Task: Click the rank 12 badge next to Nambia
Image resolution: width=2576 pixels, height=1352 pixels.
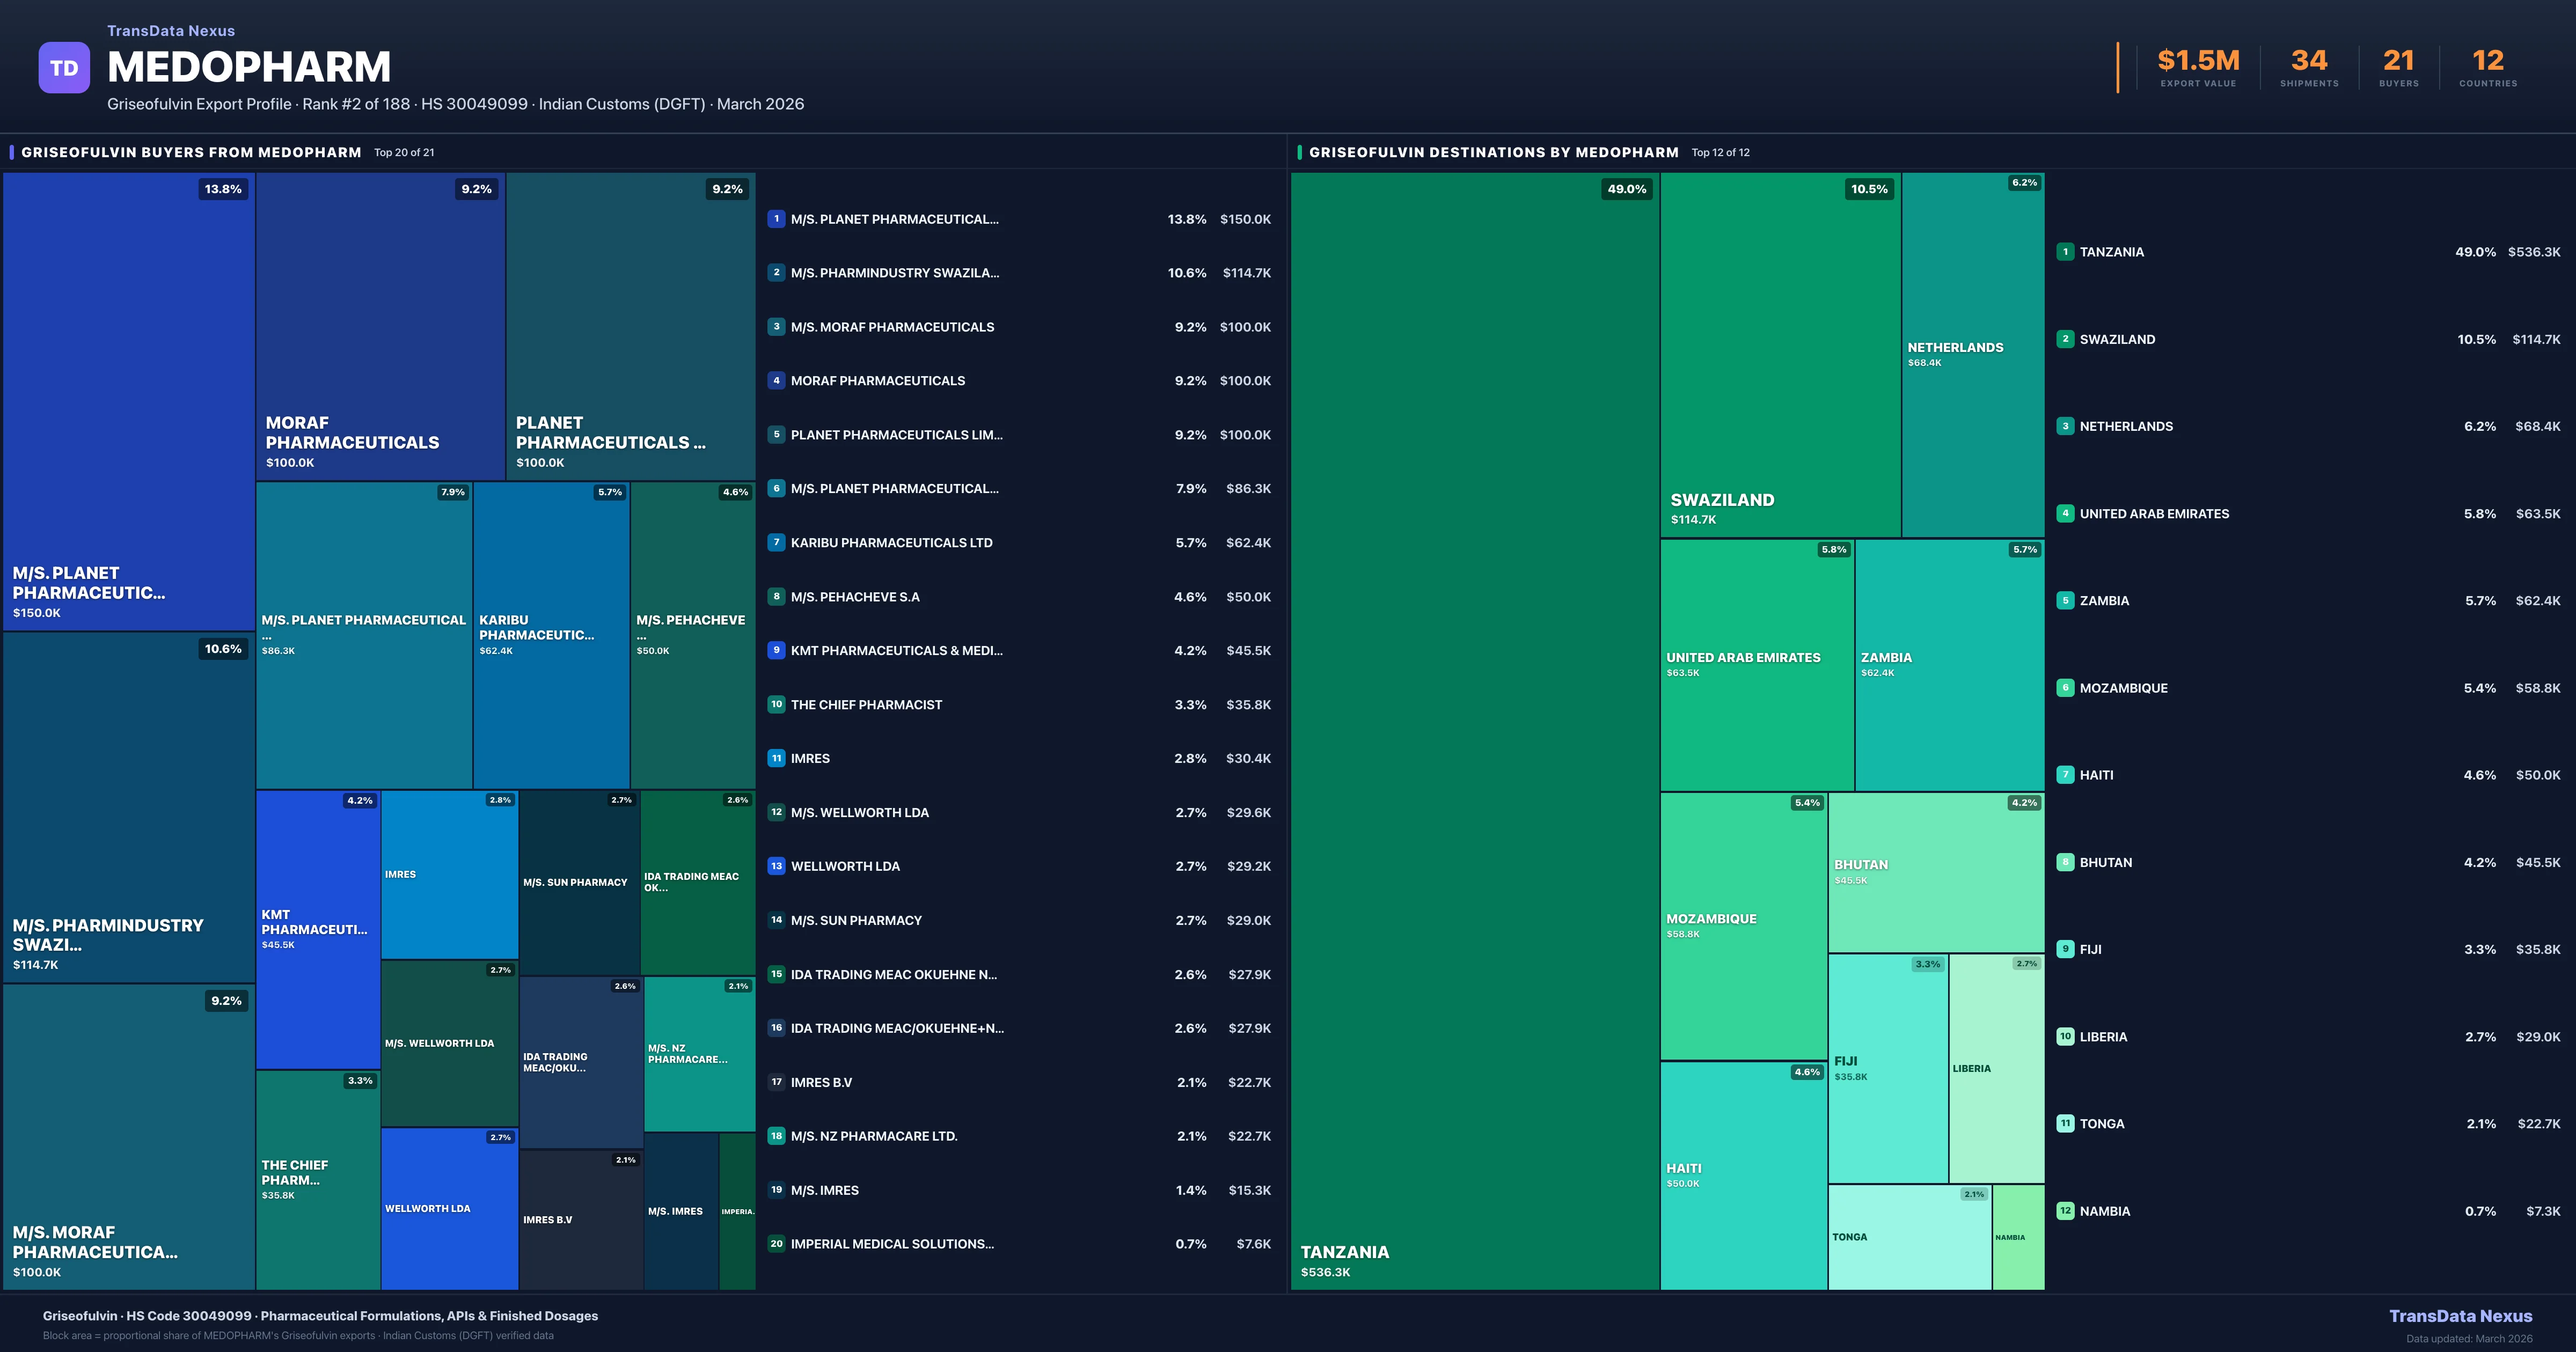Action: tap(2065, 1211)
